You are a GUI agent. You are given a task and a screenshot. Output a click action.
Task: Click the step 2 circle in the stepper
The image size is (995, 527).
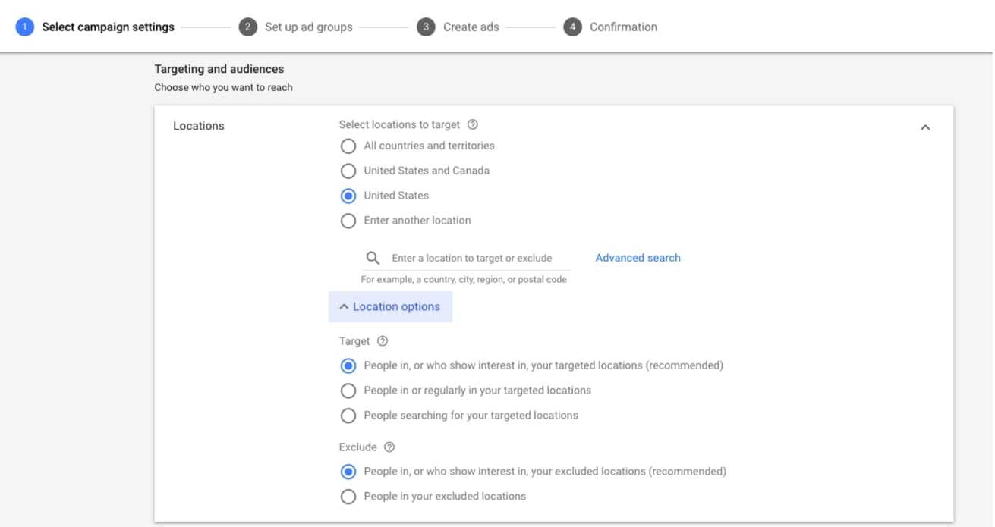(247, 27)
